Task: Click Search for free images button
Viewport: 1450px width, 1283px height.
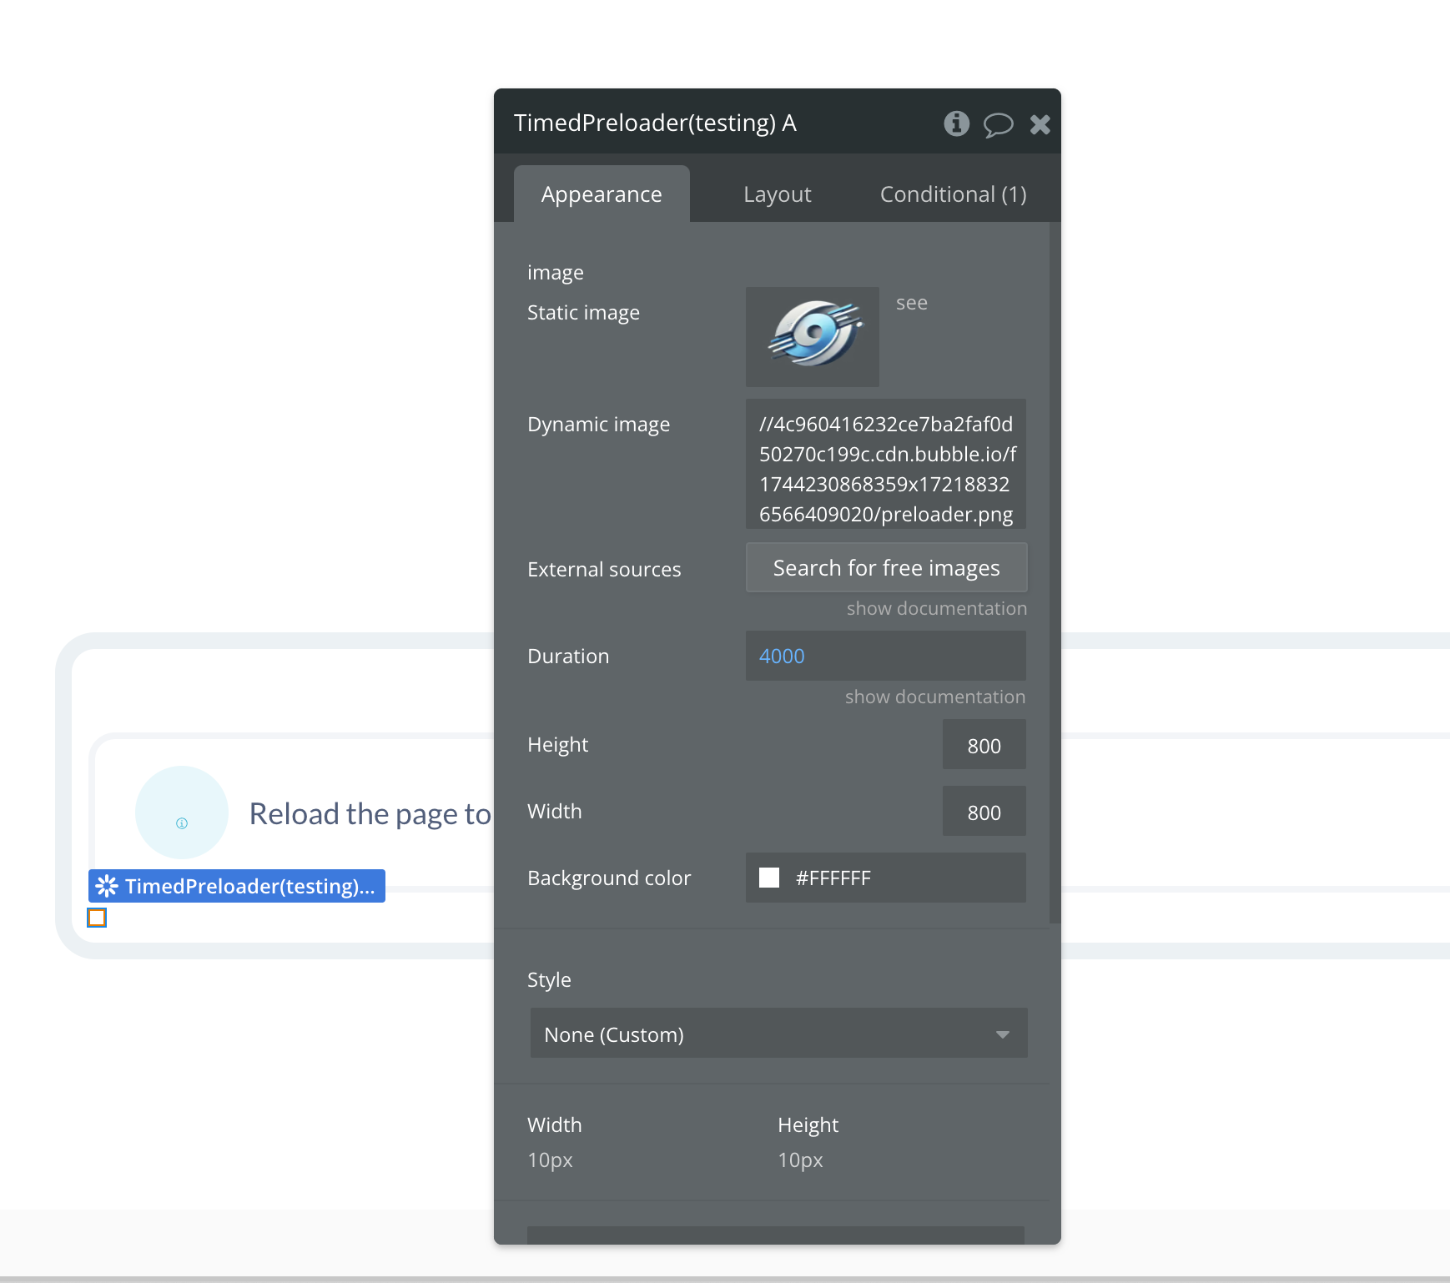Action: click(x=886, y=567)
